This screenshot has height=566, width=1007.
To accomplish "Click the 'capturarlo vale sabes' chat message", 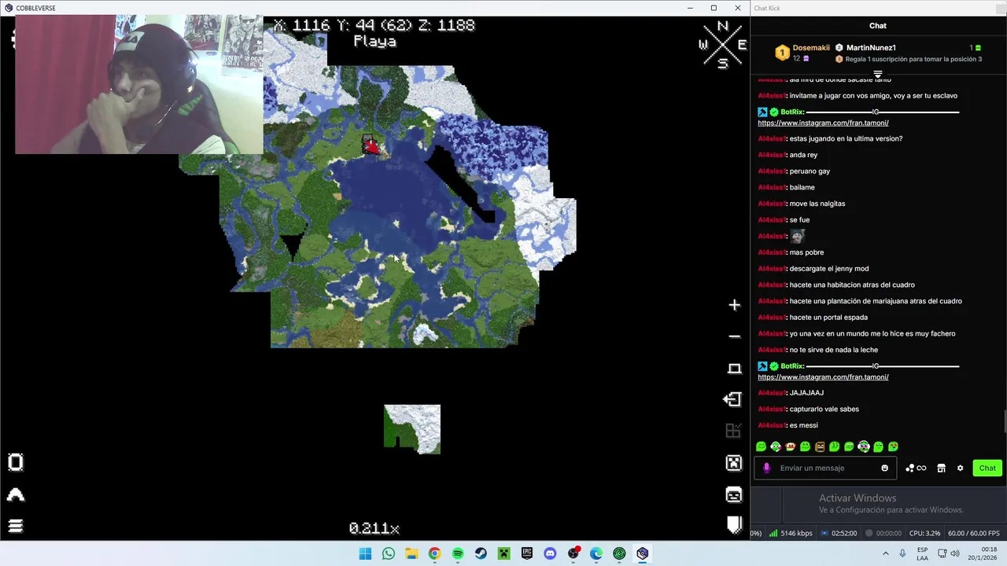I will 824,409.
